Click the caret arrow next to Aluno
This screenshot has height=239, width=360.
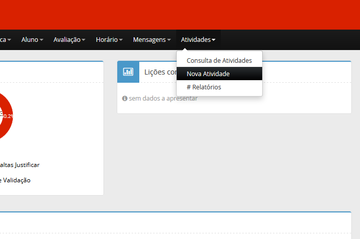[x=41, y=40]
